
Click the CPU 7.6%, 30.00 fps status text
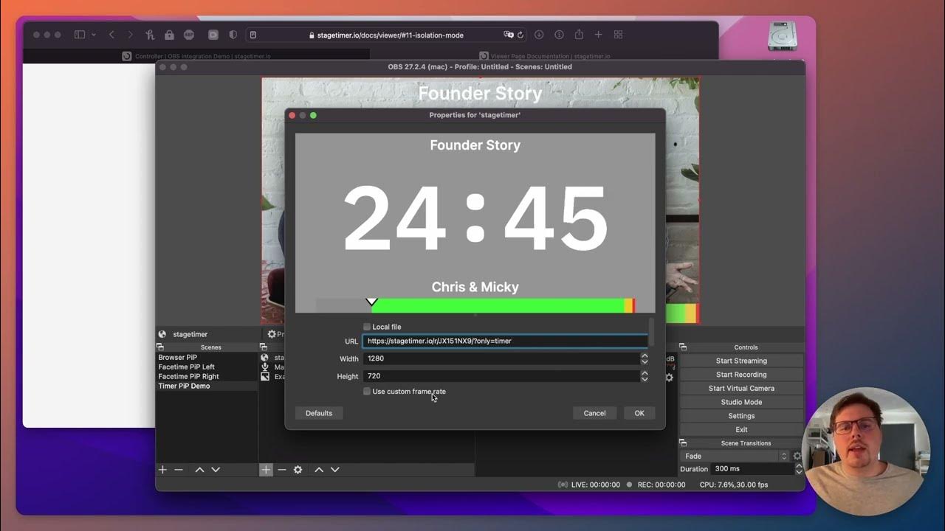point(734,485)
